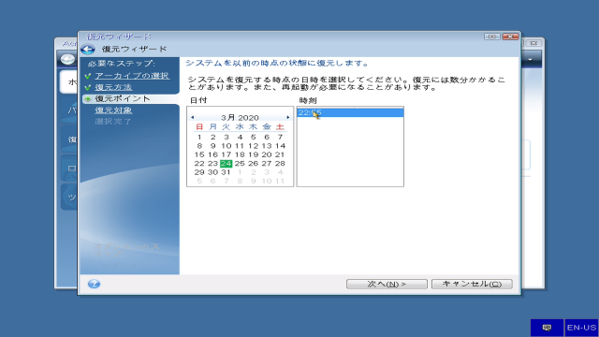Close the 復元ウィザード window
599x337 pixels.
510,37
